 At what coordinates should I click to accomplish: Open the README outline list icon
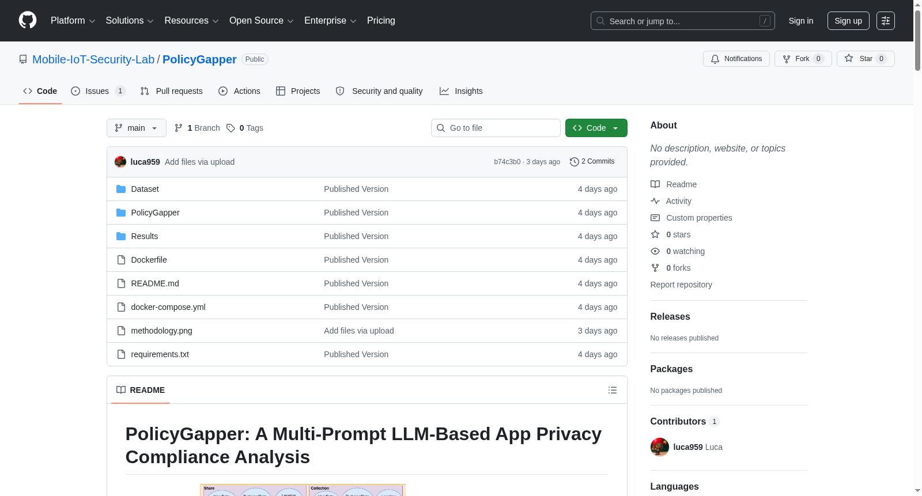coord(613,390)
